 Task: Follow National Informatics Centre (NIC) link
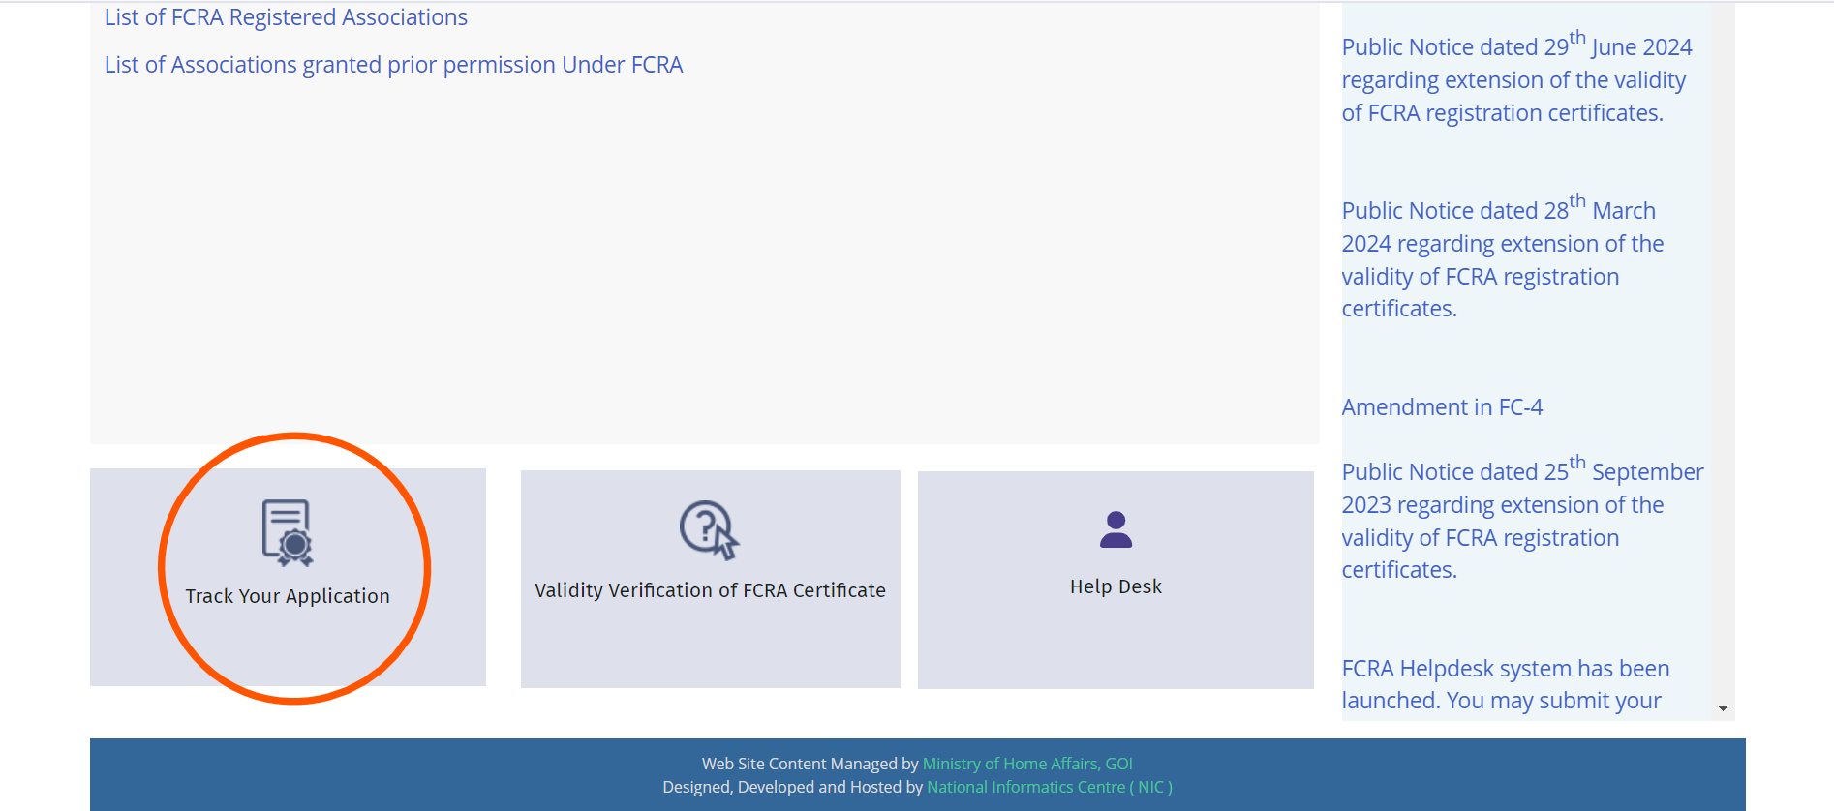click(x=1049, y=787)
